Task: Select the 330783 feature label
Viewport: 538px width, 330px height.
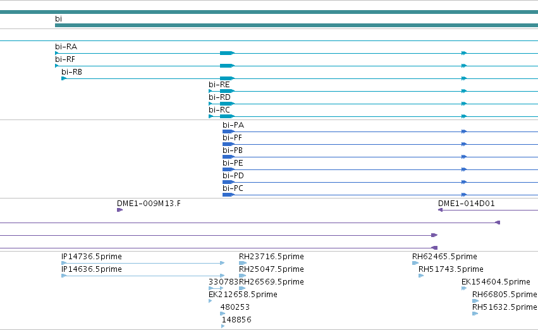Action: coord(223,282)
